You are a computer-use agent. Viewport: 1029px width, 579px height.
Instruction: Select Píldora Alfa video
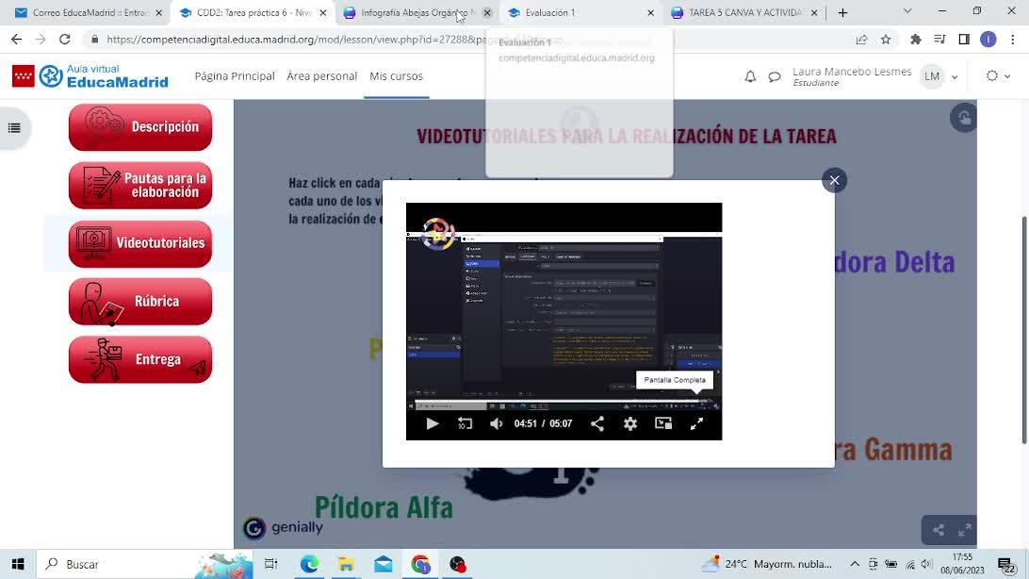(384, 507)
